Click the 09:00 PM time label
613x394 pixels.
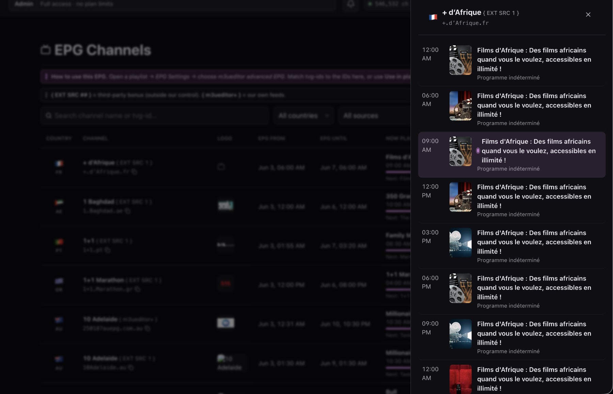pos(430,328)
